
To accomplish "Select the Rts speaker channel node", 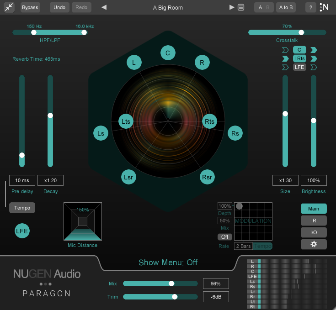I will coord(209,121).
